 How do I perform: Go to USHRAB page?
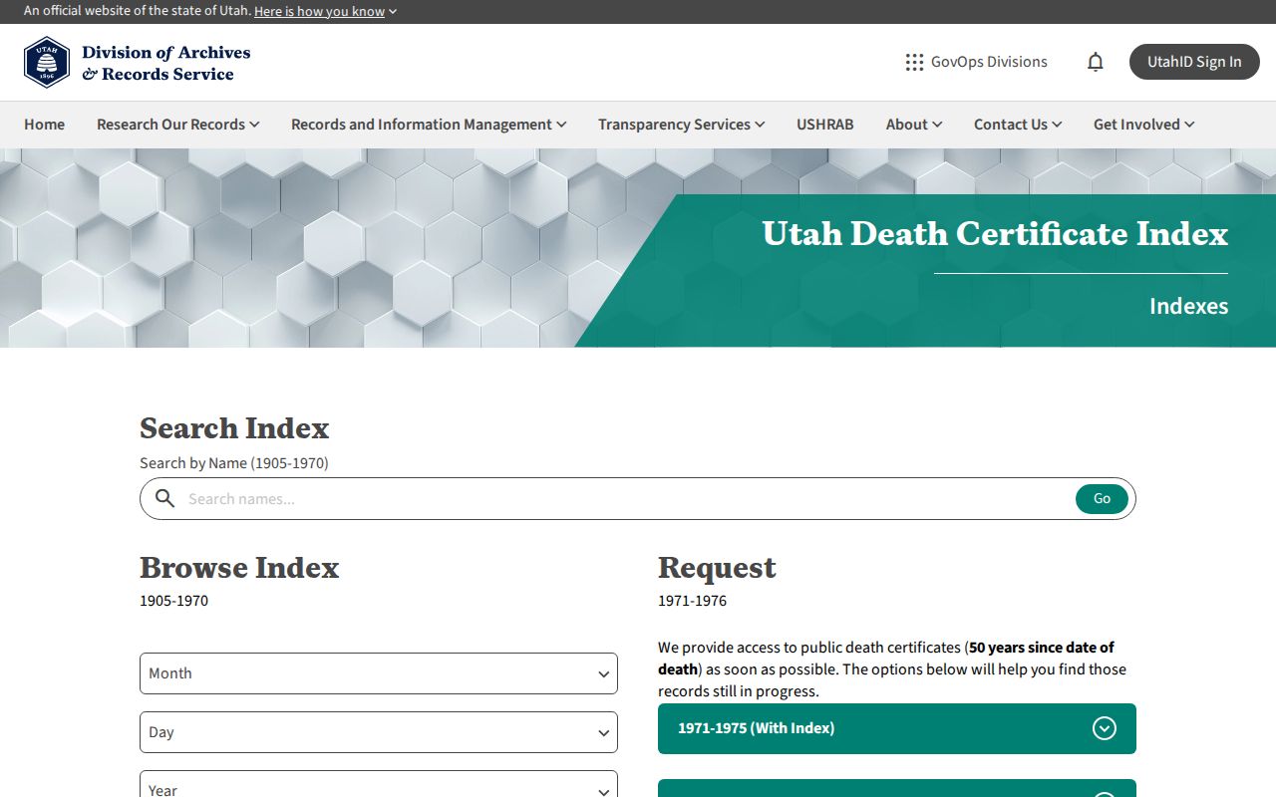point(825,125)
